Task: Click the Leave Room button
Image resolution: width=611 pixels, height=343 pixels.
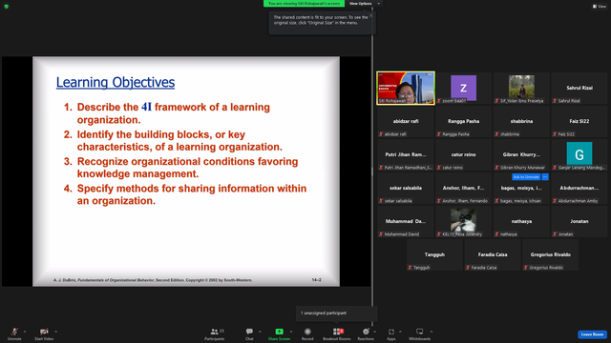Action: pos(592,334)
